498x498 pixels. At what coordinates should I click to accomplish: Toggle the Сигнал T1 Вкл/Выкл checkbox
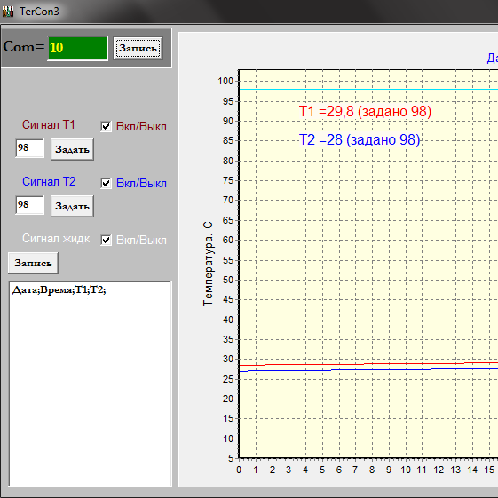pos(106,126)
